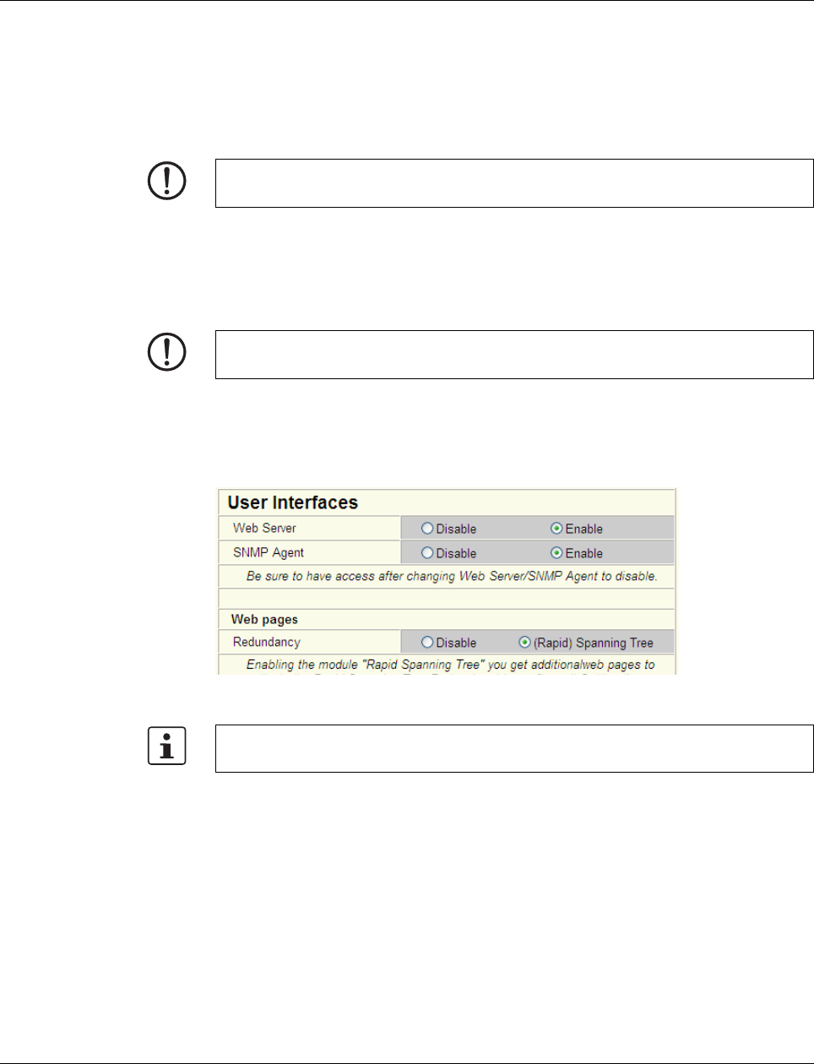Click the 'Enabling the module' description text
The image size is (814, 1064).
click(x=450, y=665)
